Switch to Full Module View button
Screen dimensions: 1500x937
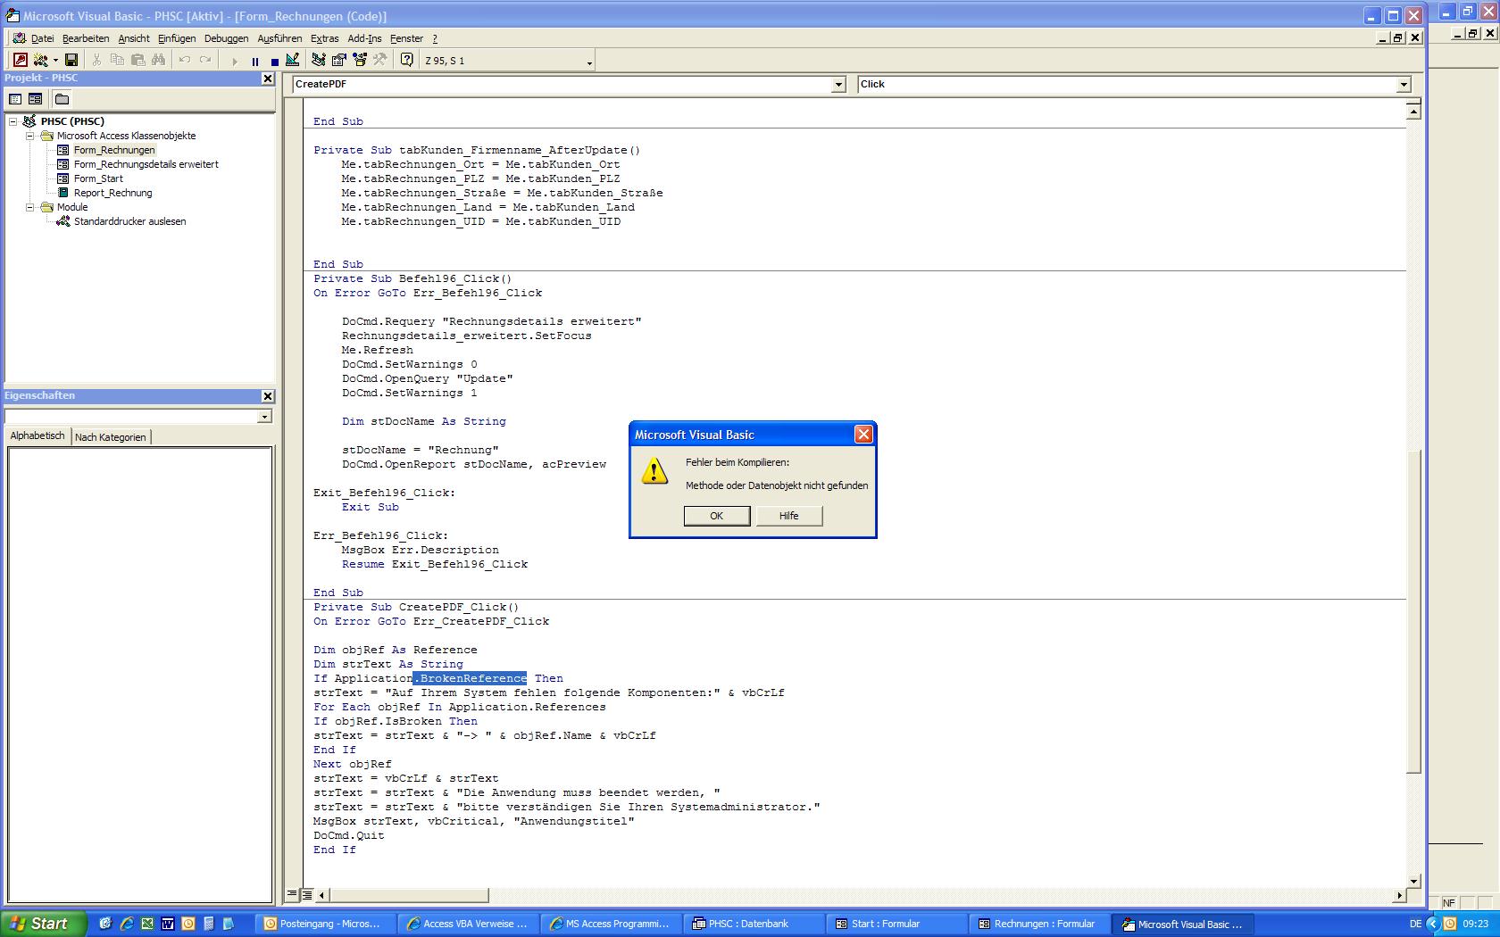pos(306,894)
